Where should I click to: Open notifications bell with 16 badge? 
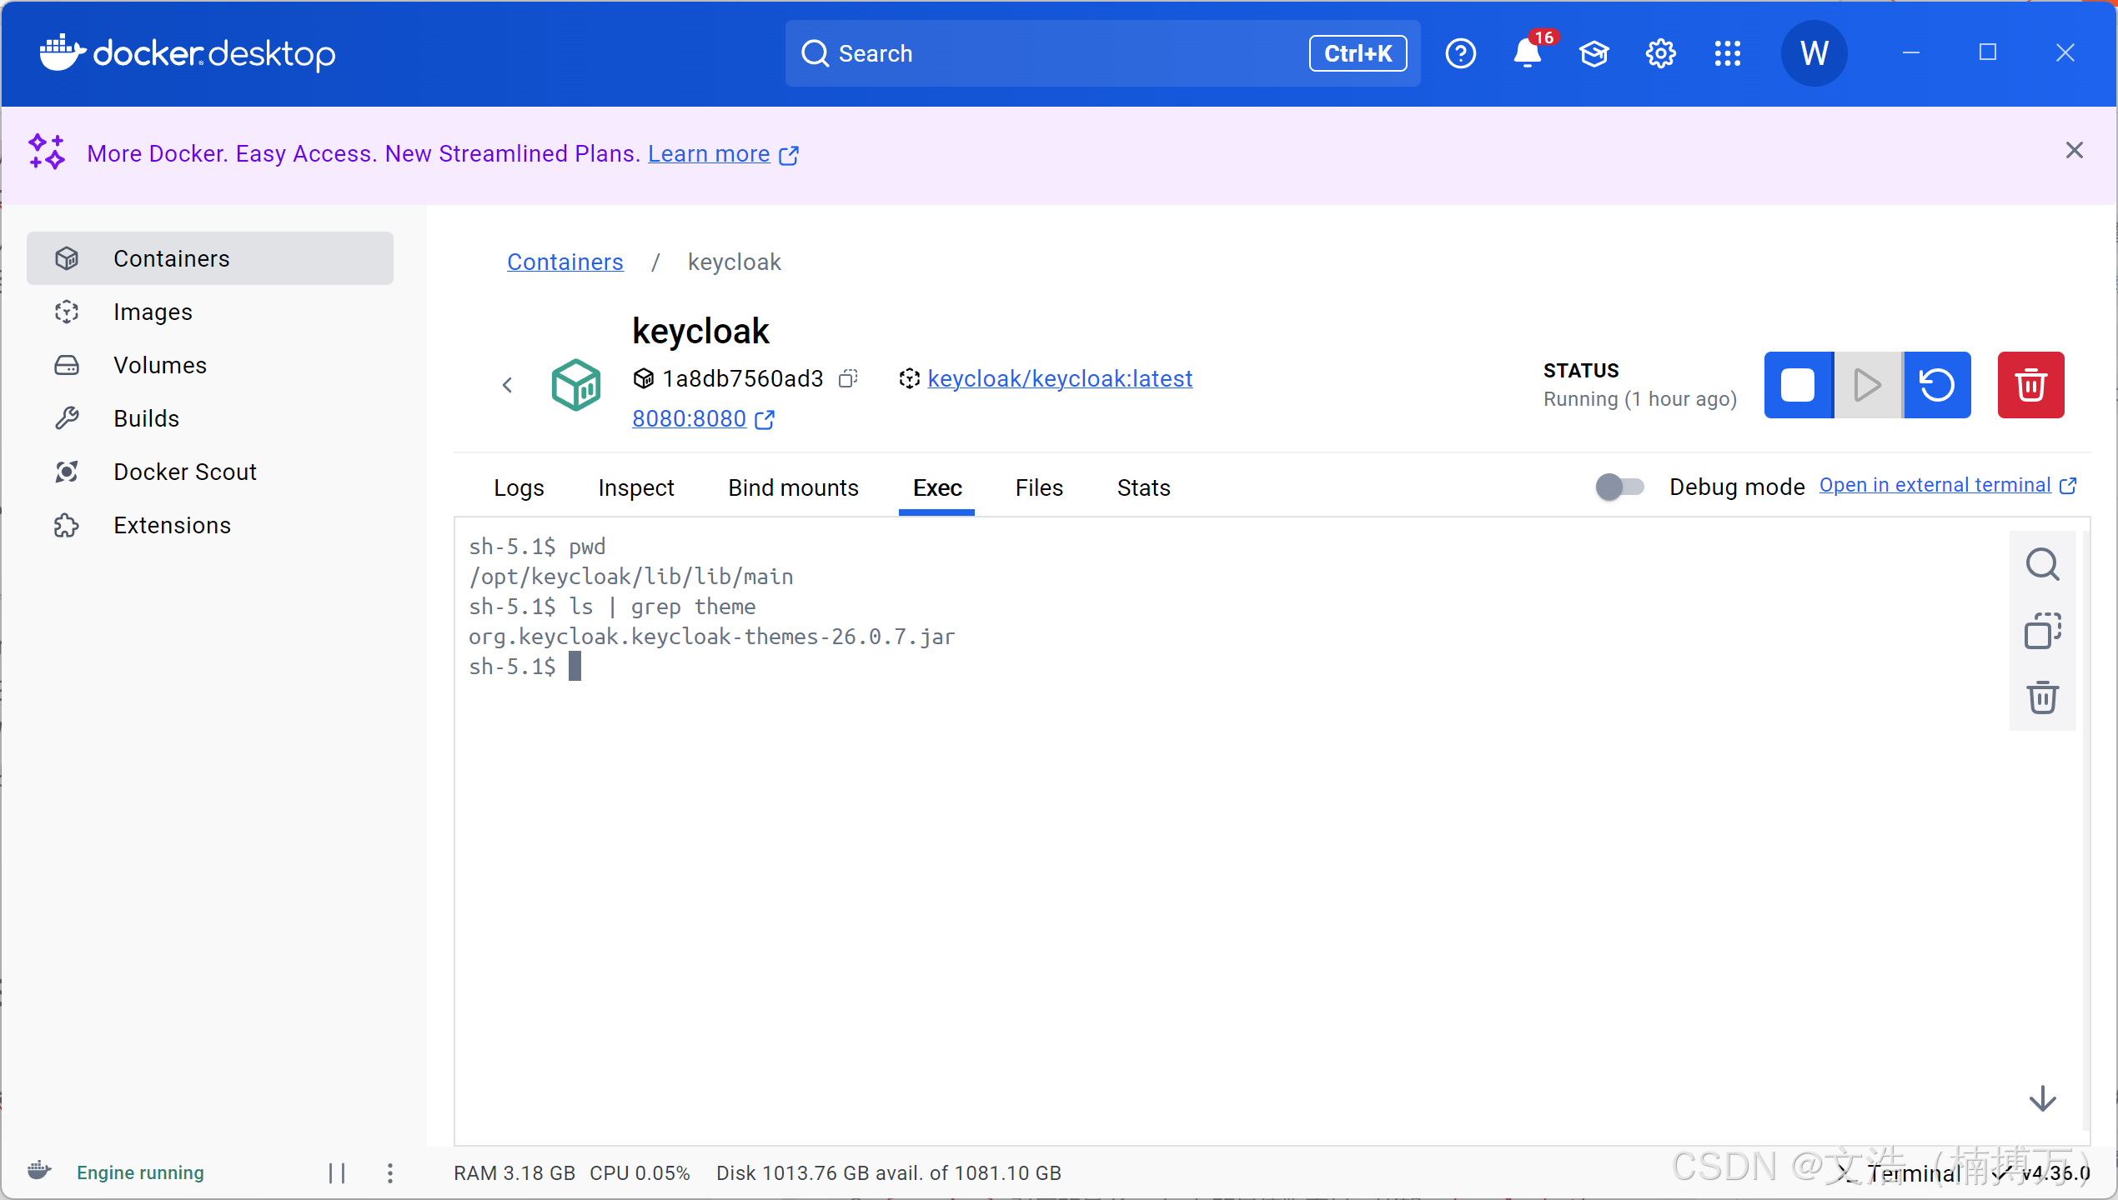coord(1528,53)
